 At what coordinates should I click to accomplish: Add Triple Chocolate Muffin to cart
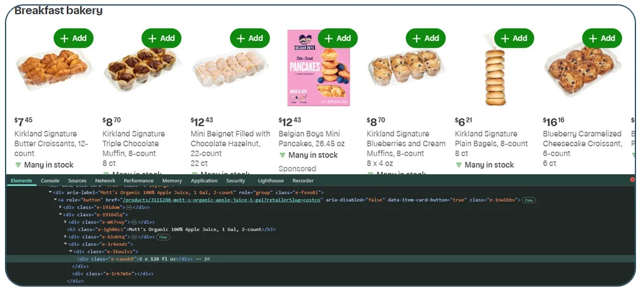click(x=161, y=38)
